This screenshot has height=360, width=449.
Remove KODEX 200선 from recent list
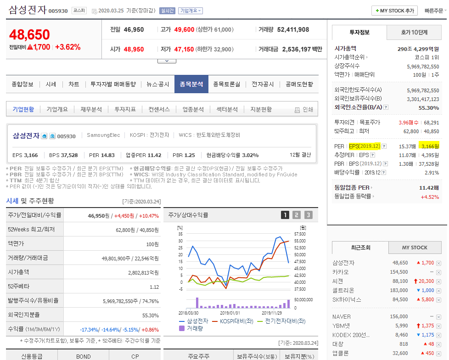[438, 335]
